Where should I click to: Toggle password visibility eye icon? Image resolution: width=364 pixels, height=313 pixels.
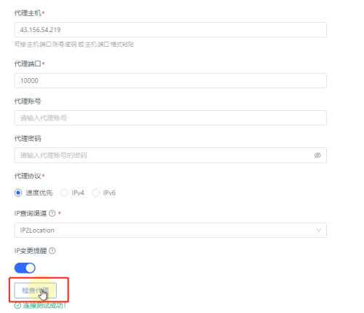coord(317,155)
